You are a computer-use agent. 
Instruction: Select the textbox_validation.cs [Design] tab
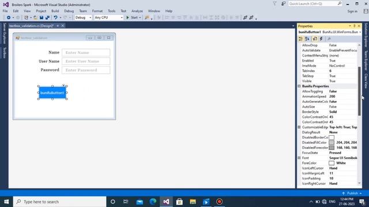(x=32, y=26)
